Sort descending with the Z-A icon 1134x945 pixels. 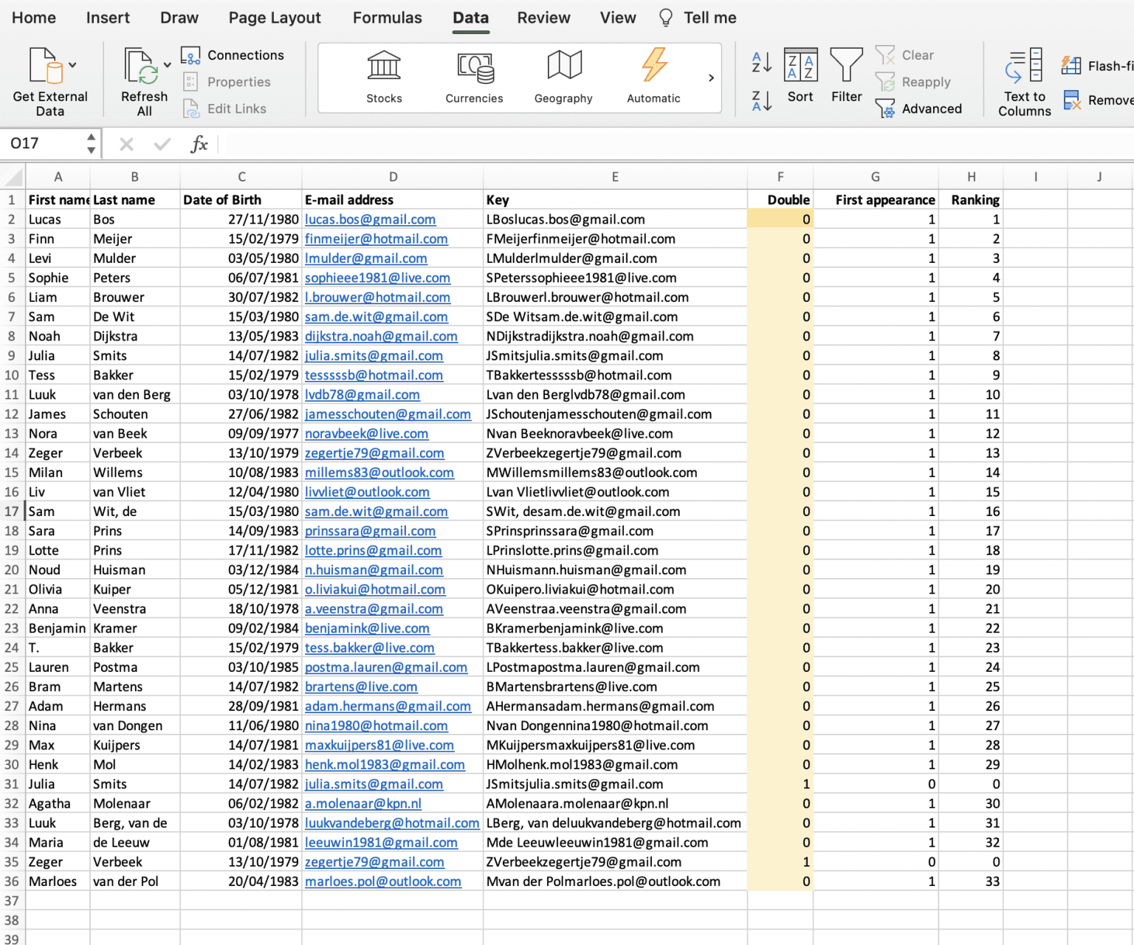(762, 101)
